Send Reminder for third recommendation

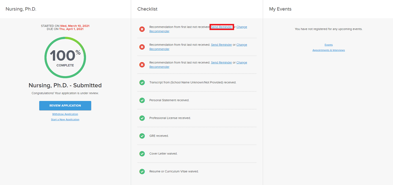pos(222,63)
